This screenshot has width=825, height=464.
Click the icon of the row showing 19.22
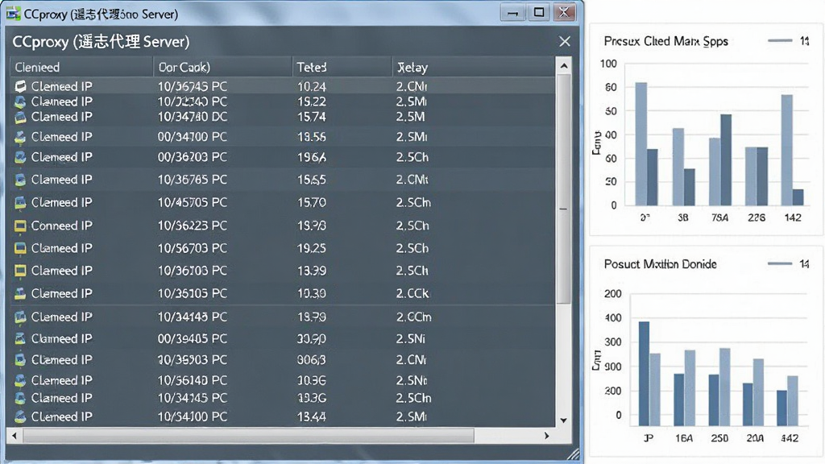click(20, 101)
